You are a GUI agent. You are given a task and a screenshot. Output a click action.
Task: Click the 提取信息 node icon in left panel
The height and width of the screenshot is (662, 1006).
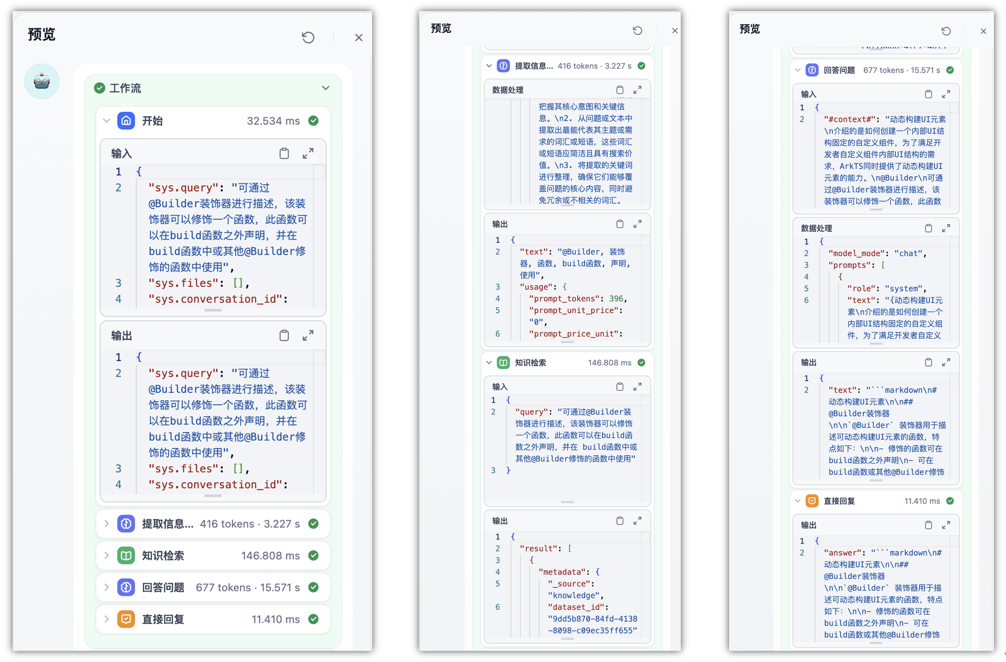[126, 524]
